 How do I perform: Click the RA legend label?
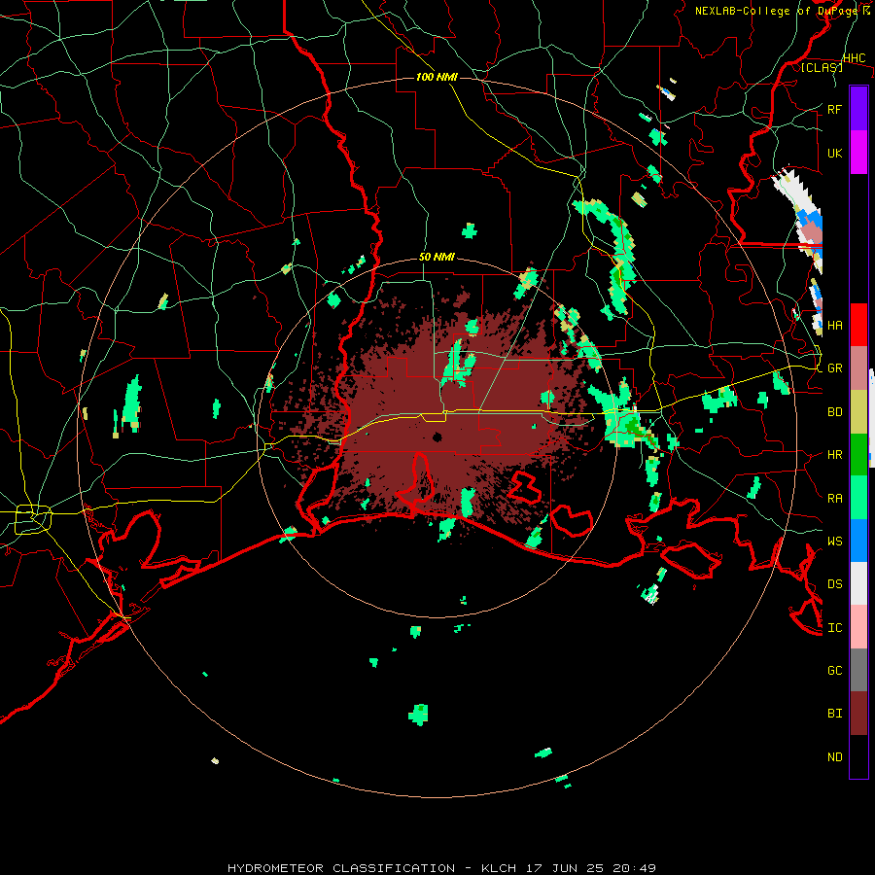tap(834, 498)
